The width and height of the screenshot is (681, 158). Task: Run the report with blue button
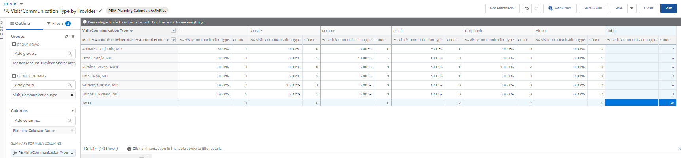coord(668,8)
